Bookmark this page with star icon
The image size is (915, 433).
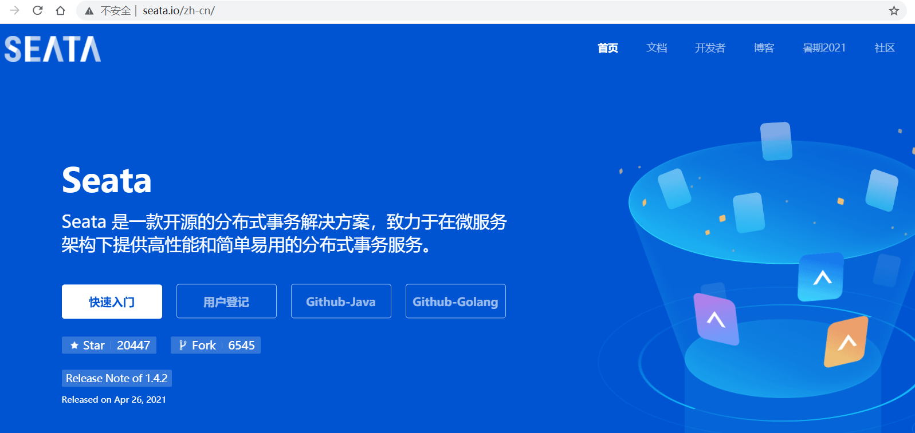[x=894, y=11]
